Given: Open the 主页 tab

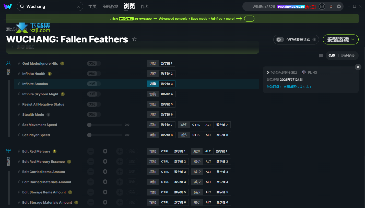Looking at the screenshot, I should 92,6.
